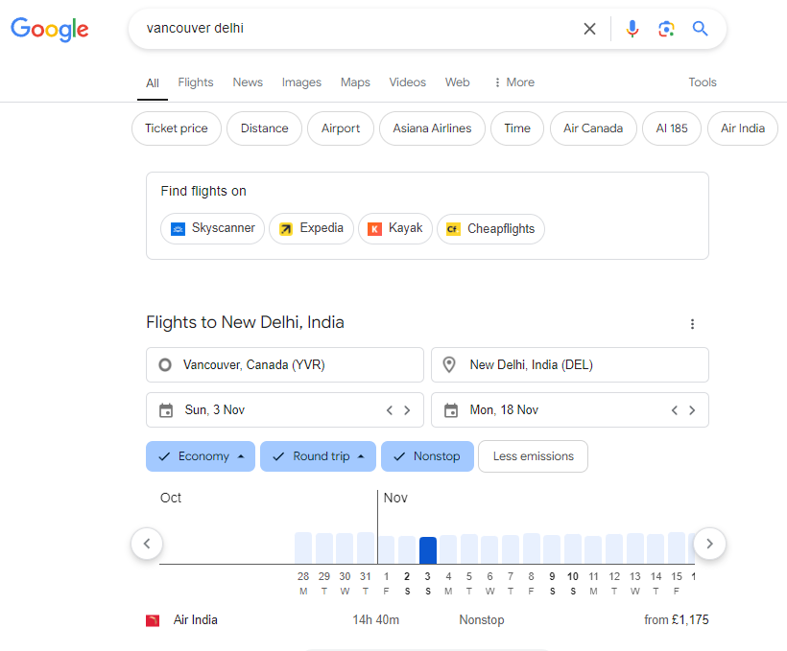This screenshot has width=787, height=651.
Task: Edit origin Vancouver, Canada (YVR) field
Action: 285,364
